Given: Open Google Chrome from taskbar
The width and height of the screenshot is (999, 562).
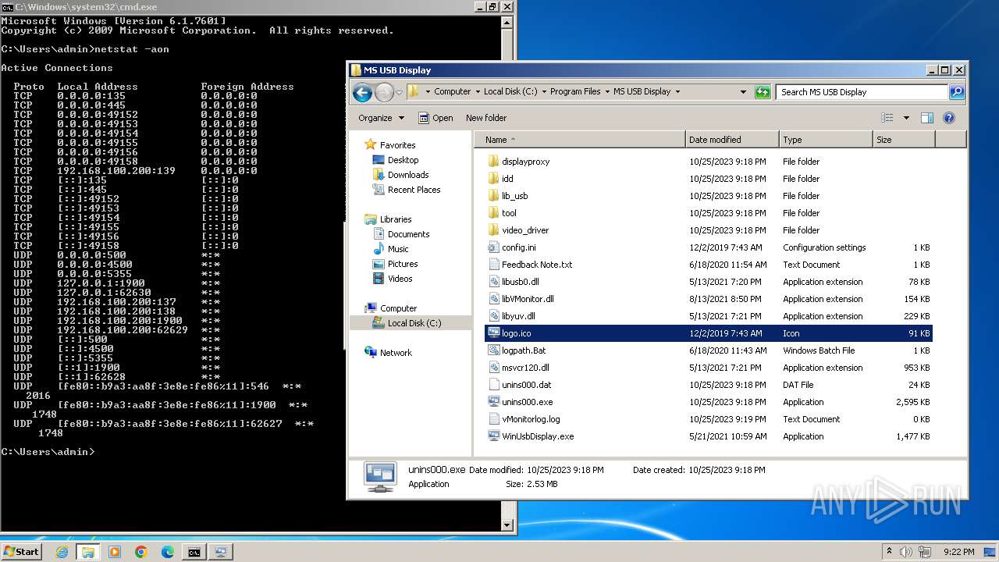Looking at the screenshot, I should [x=141, y=552].
